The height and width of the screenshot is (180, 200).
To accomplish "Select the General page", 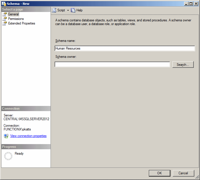I will click(13, 14).
